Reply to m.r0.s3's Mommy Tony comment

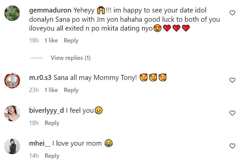[x=71, y=90]
